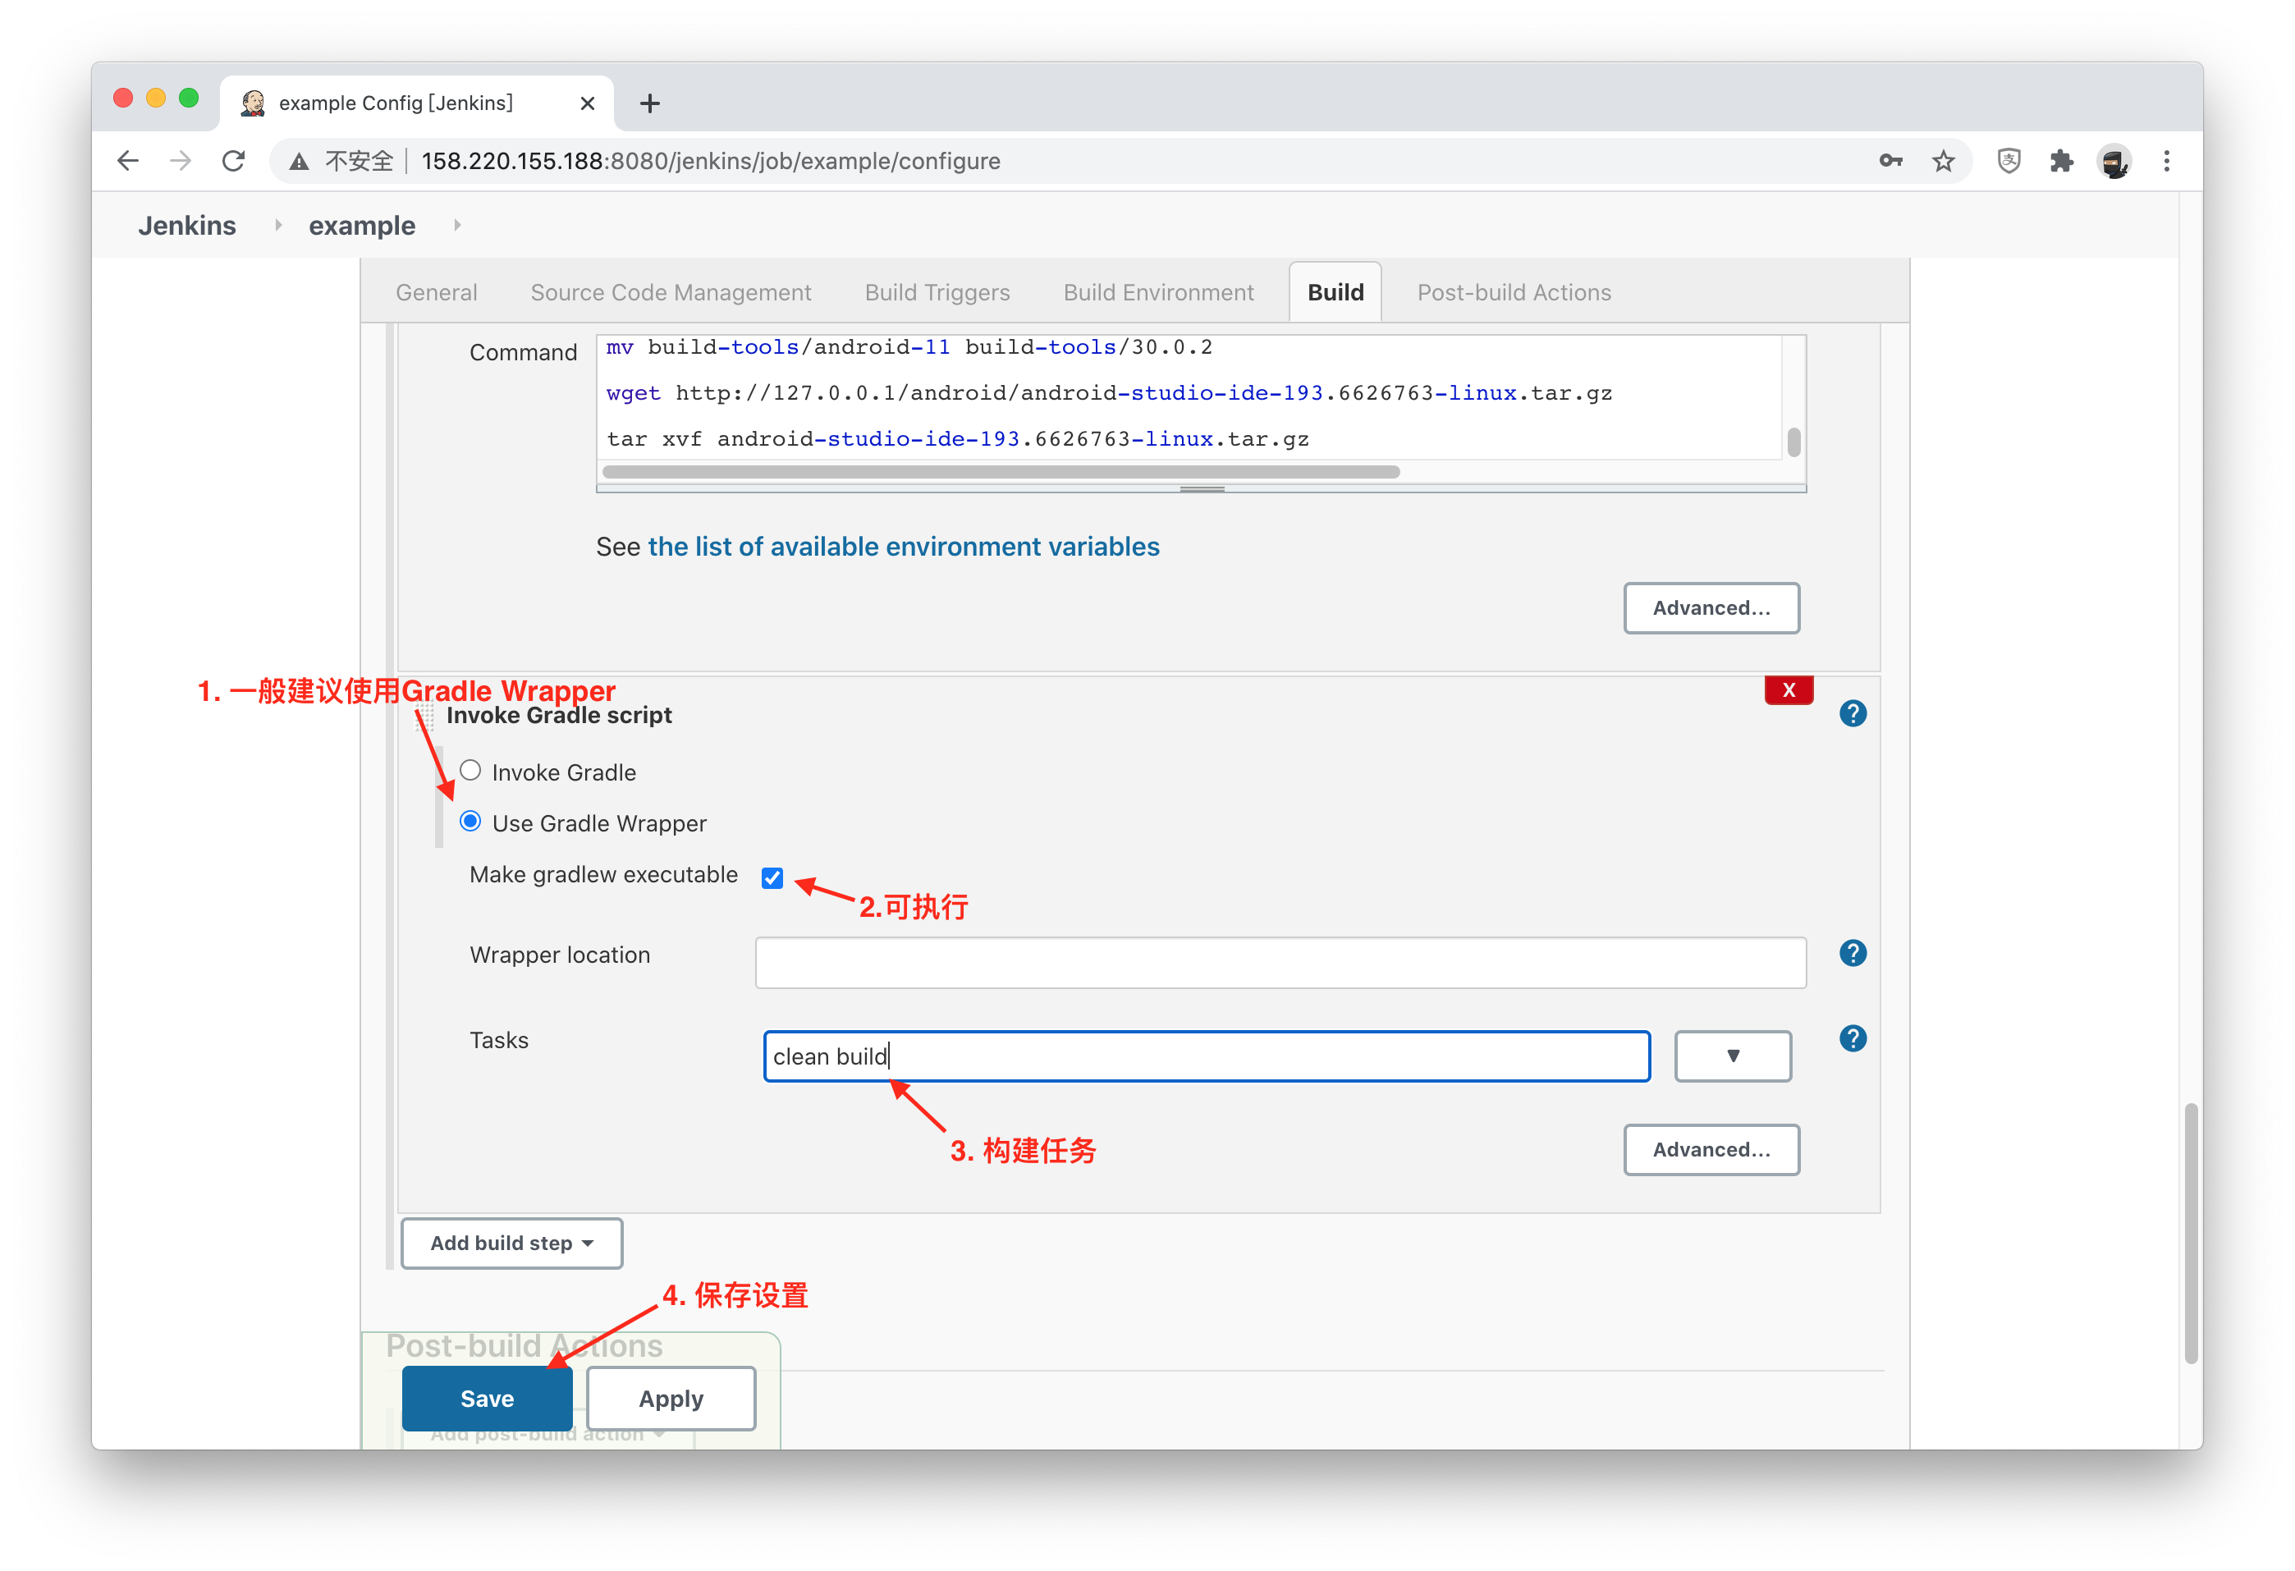Grab the Invoke Gradle script drag handle
Image resolution: width=2295 pixels, height=1571 pixels.
coord(424,715)
